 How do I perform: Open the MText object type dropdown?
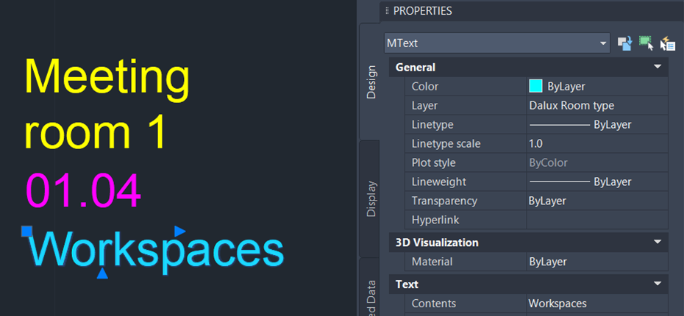(x=497, y=43)
